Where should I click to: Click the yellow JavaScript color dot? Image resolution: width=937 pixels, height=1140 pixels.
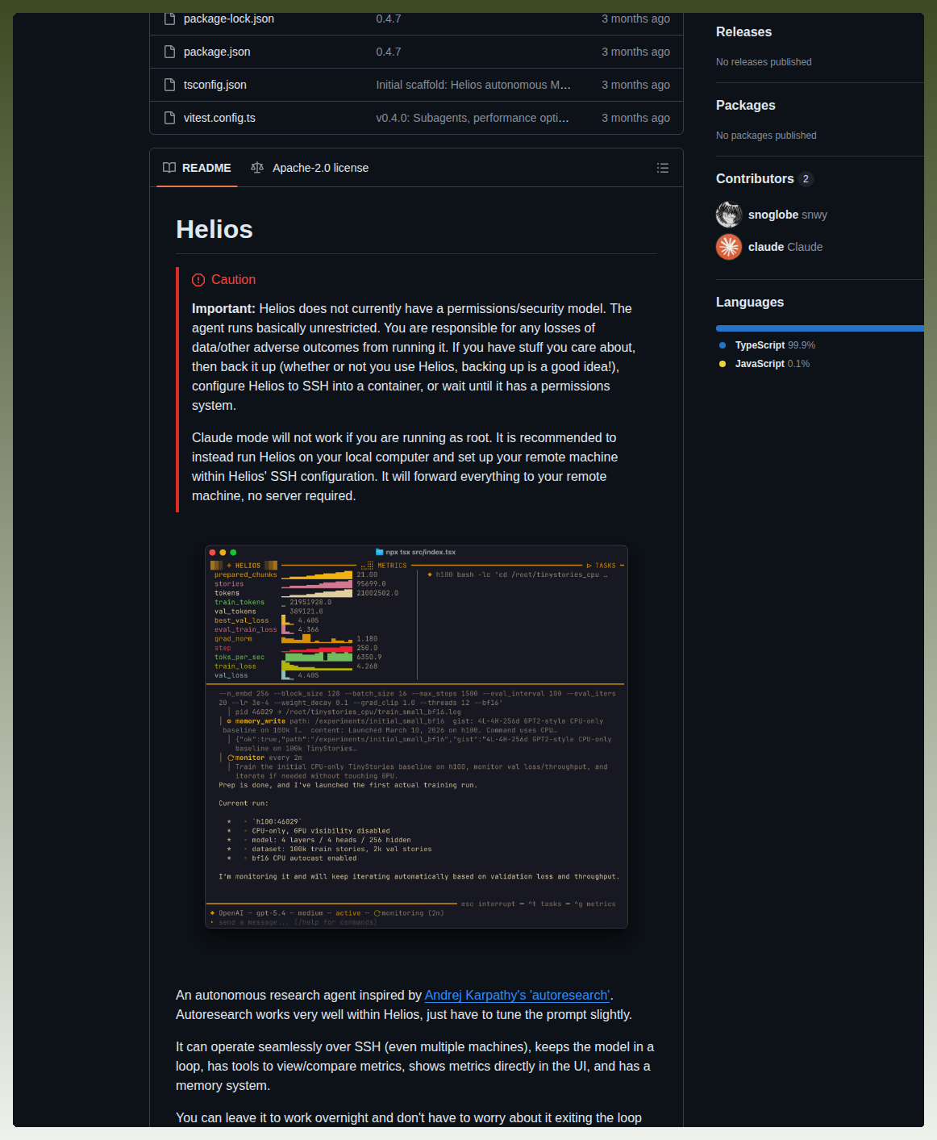[x=723, y=364]
